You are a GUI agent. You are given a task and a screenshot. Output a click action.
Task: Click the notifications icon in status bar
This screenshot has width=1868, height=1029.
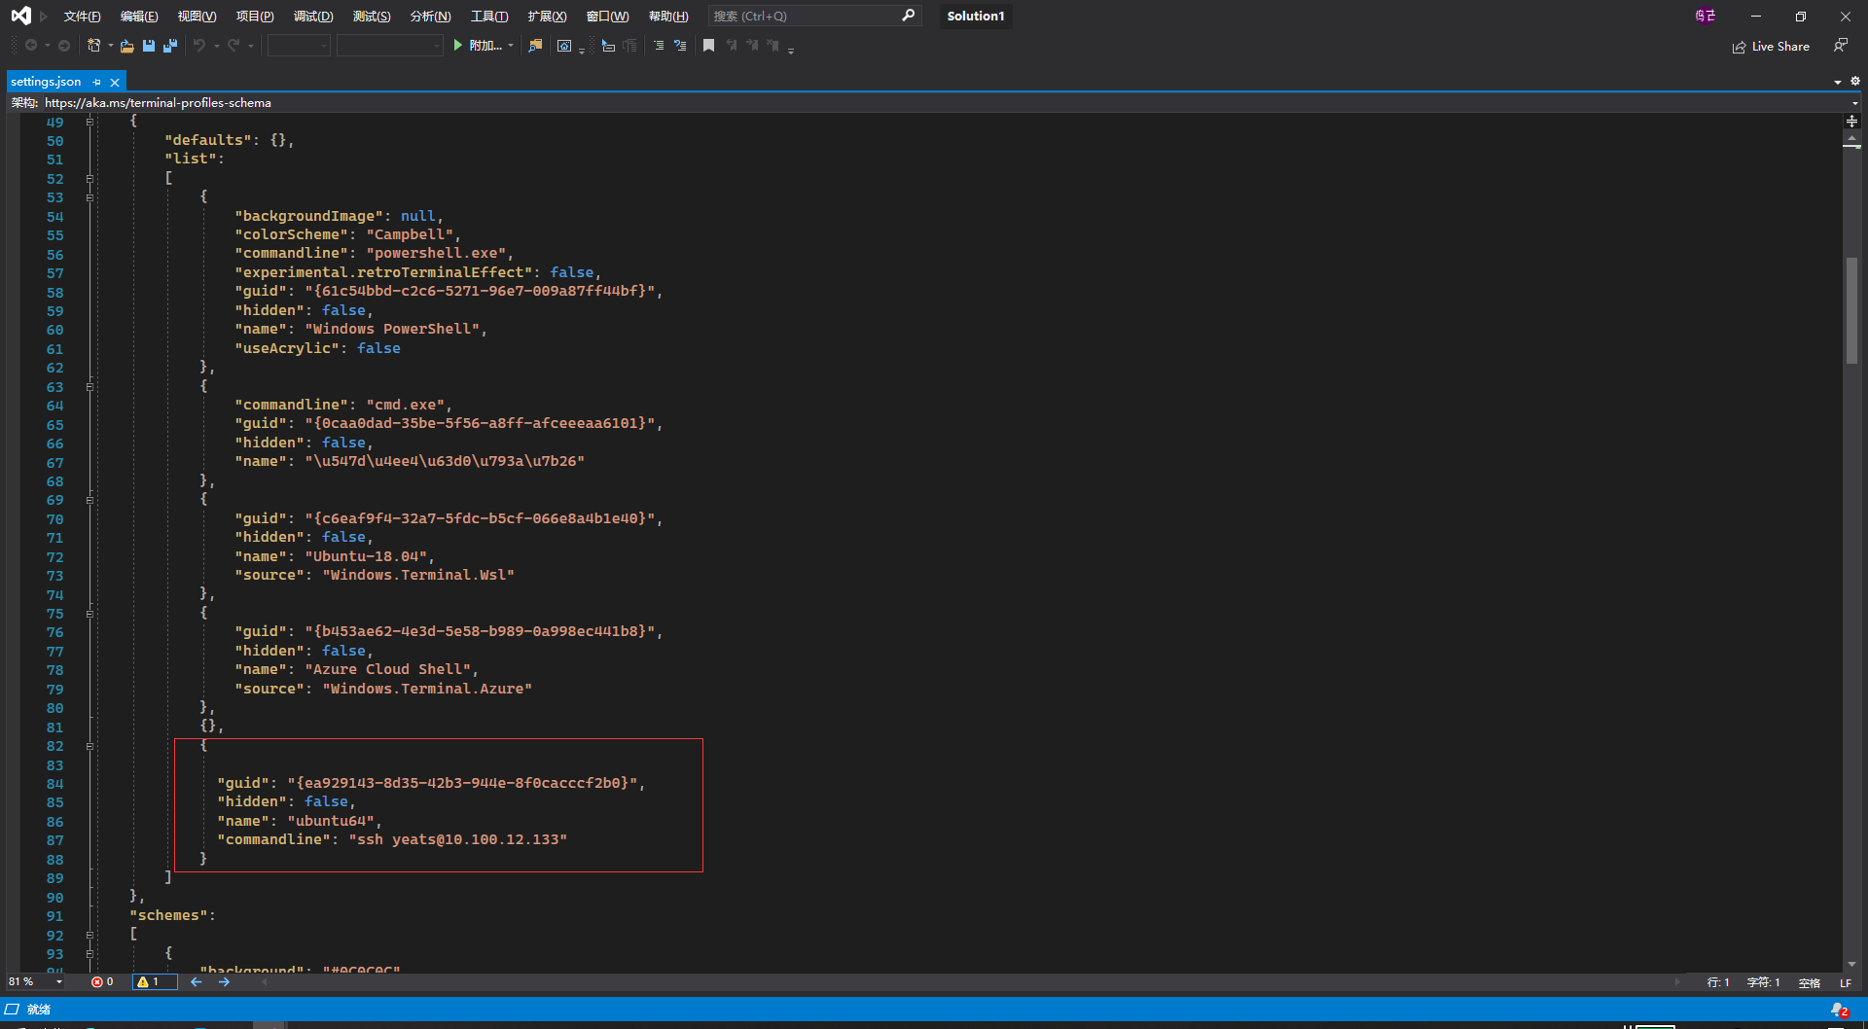1840,1011
